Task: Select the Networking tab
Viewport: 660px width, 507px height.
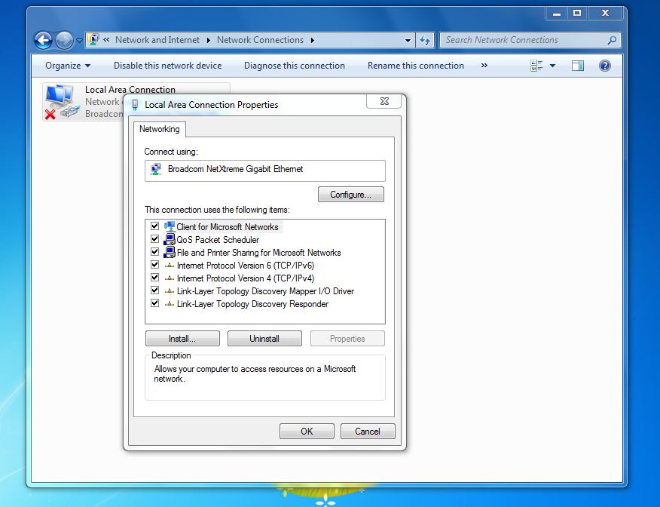Action: coord(159,129)
